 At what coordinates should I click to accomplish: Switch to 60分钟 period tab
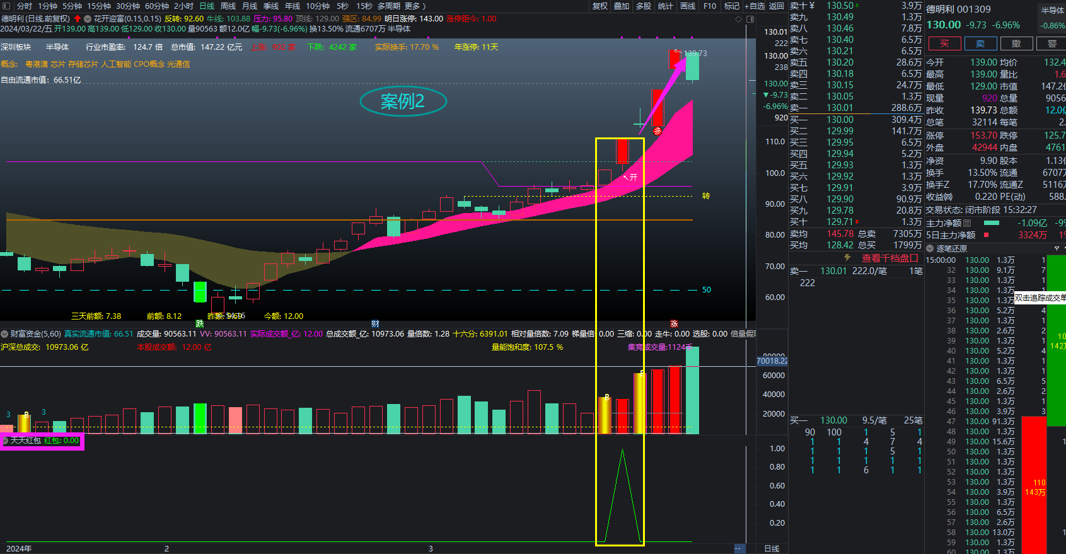157,6
